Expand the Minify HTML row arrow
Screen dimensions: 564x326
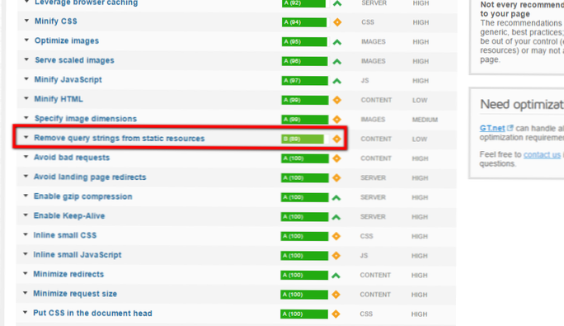tap(26, 99)
